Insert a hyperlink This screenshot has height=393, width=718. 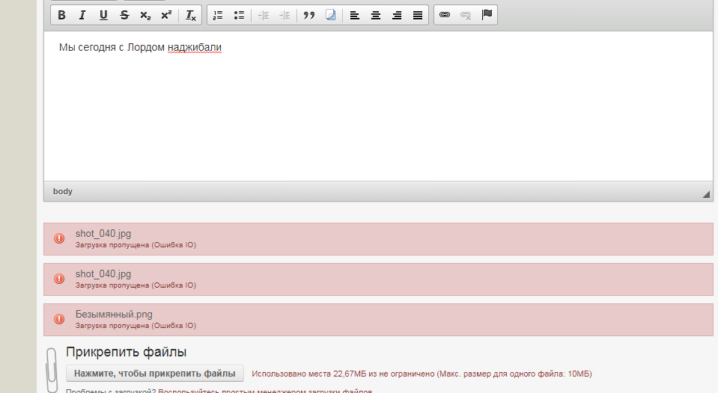click(x=445, y=15)
